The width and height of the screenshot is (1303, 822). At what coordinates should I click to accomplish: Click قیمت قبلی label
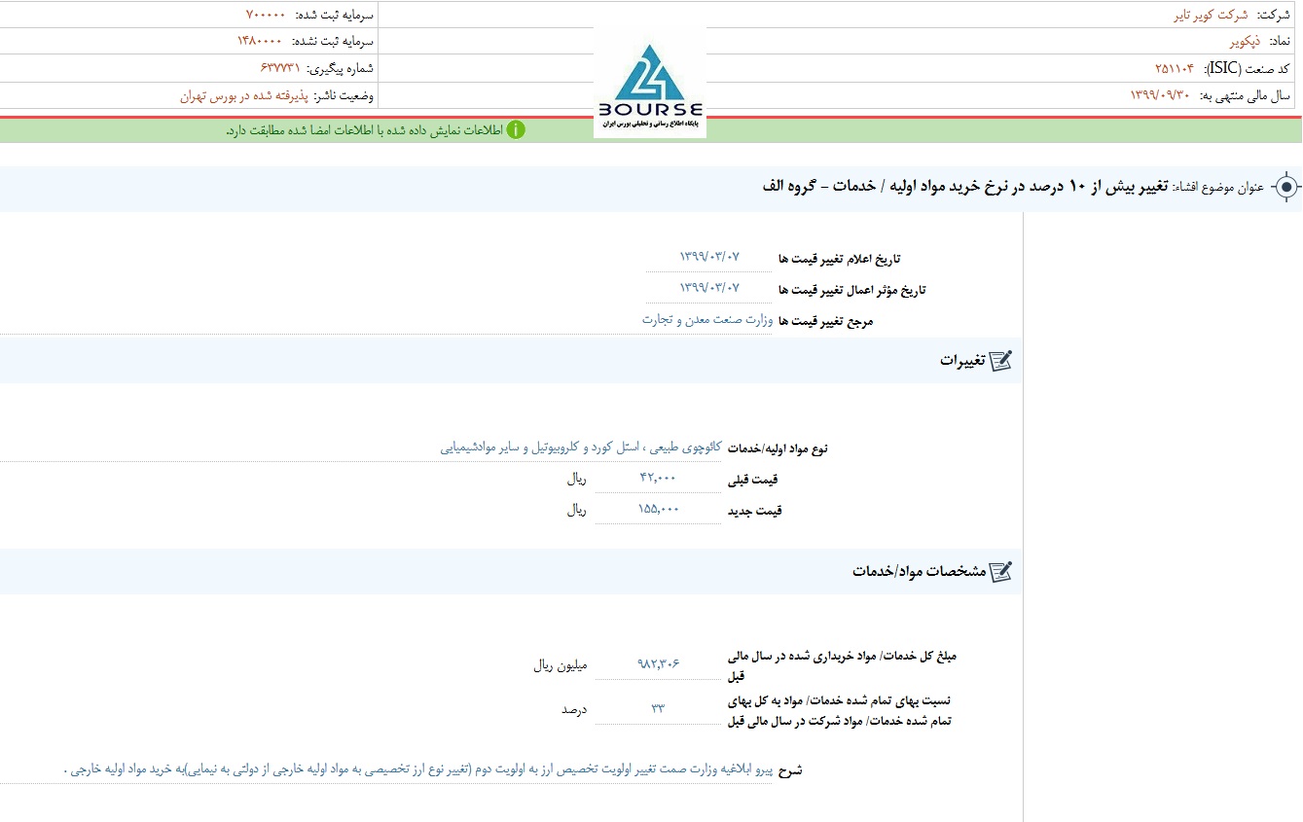point(753,480)
